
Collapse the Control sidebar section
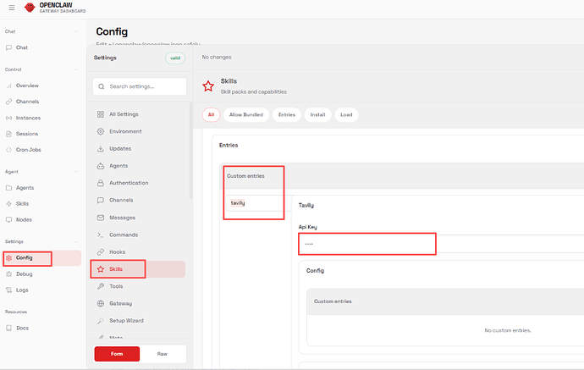tap(76, 69)
